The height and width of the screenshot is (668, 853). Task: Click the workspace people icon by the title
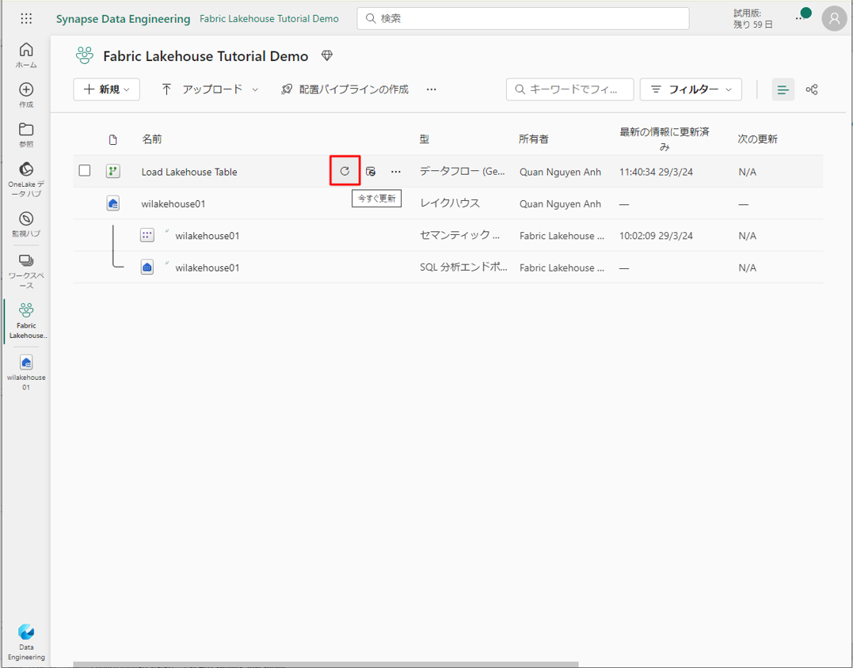click(84, 55)
